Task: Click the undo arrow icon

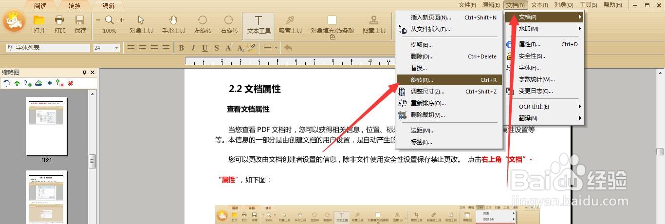Action: (x=288, y=48)
